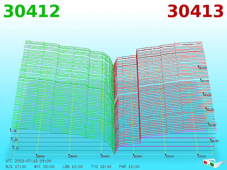The image size is (227, 170).
Task: Click the NYC 05:00 time label
Action: pos(44,167)
